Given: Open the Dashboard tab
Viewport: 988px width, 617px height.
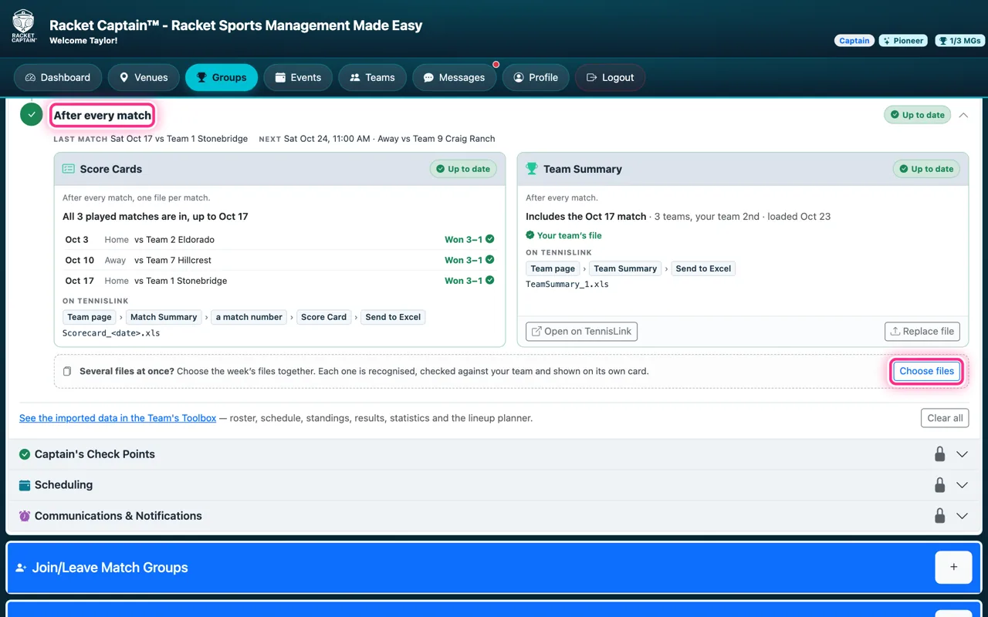Looking at the screenshot, I should point(58,77).
